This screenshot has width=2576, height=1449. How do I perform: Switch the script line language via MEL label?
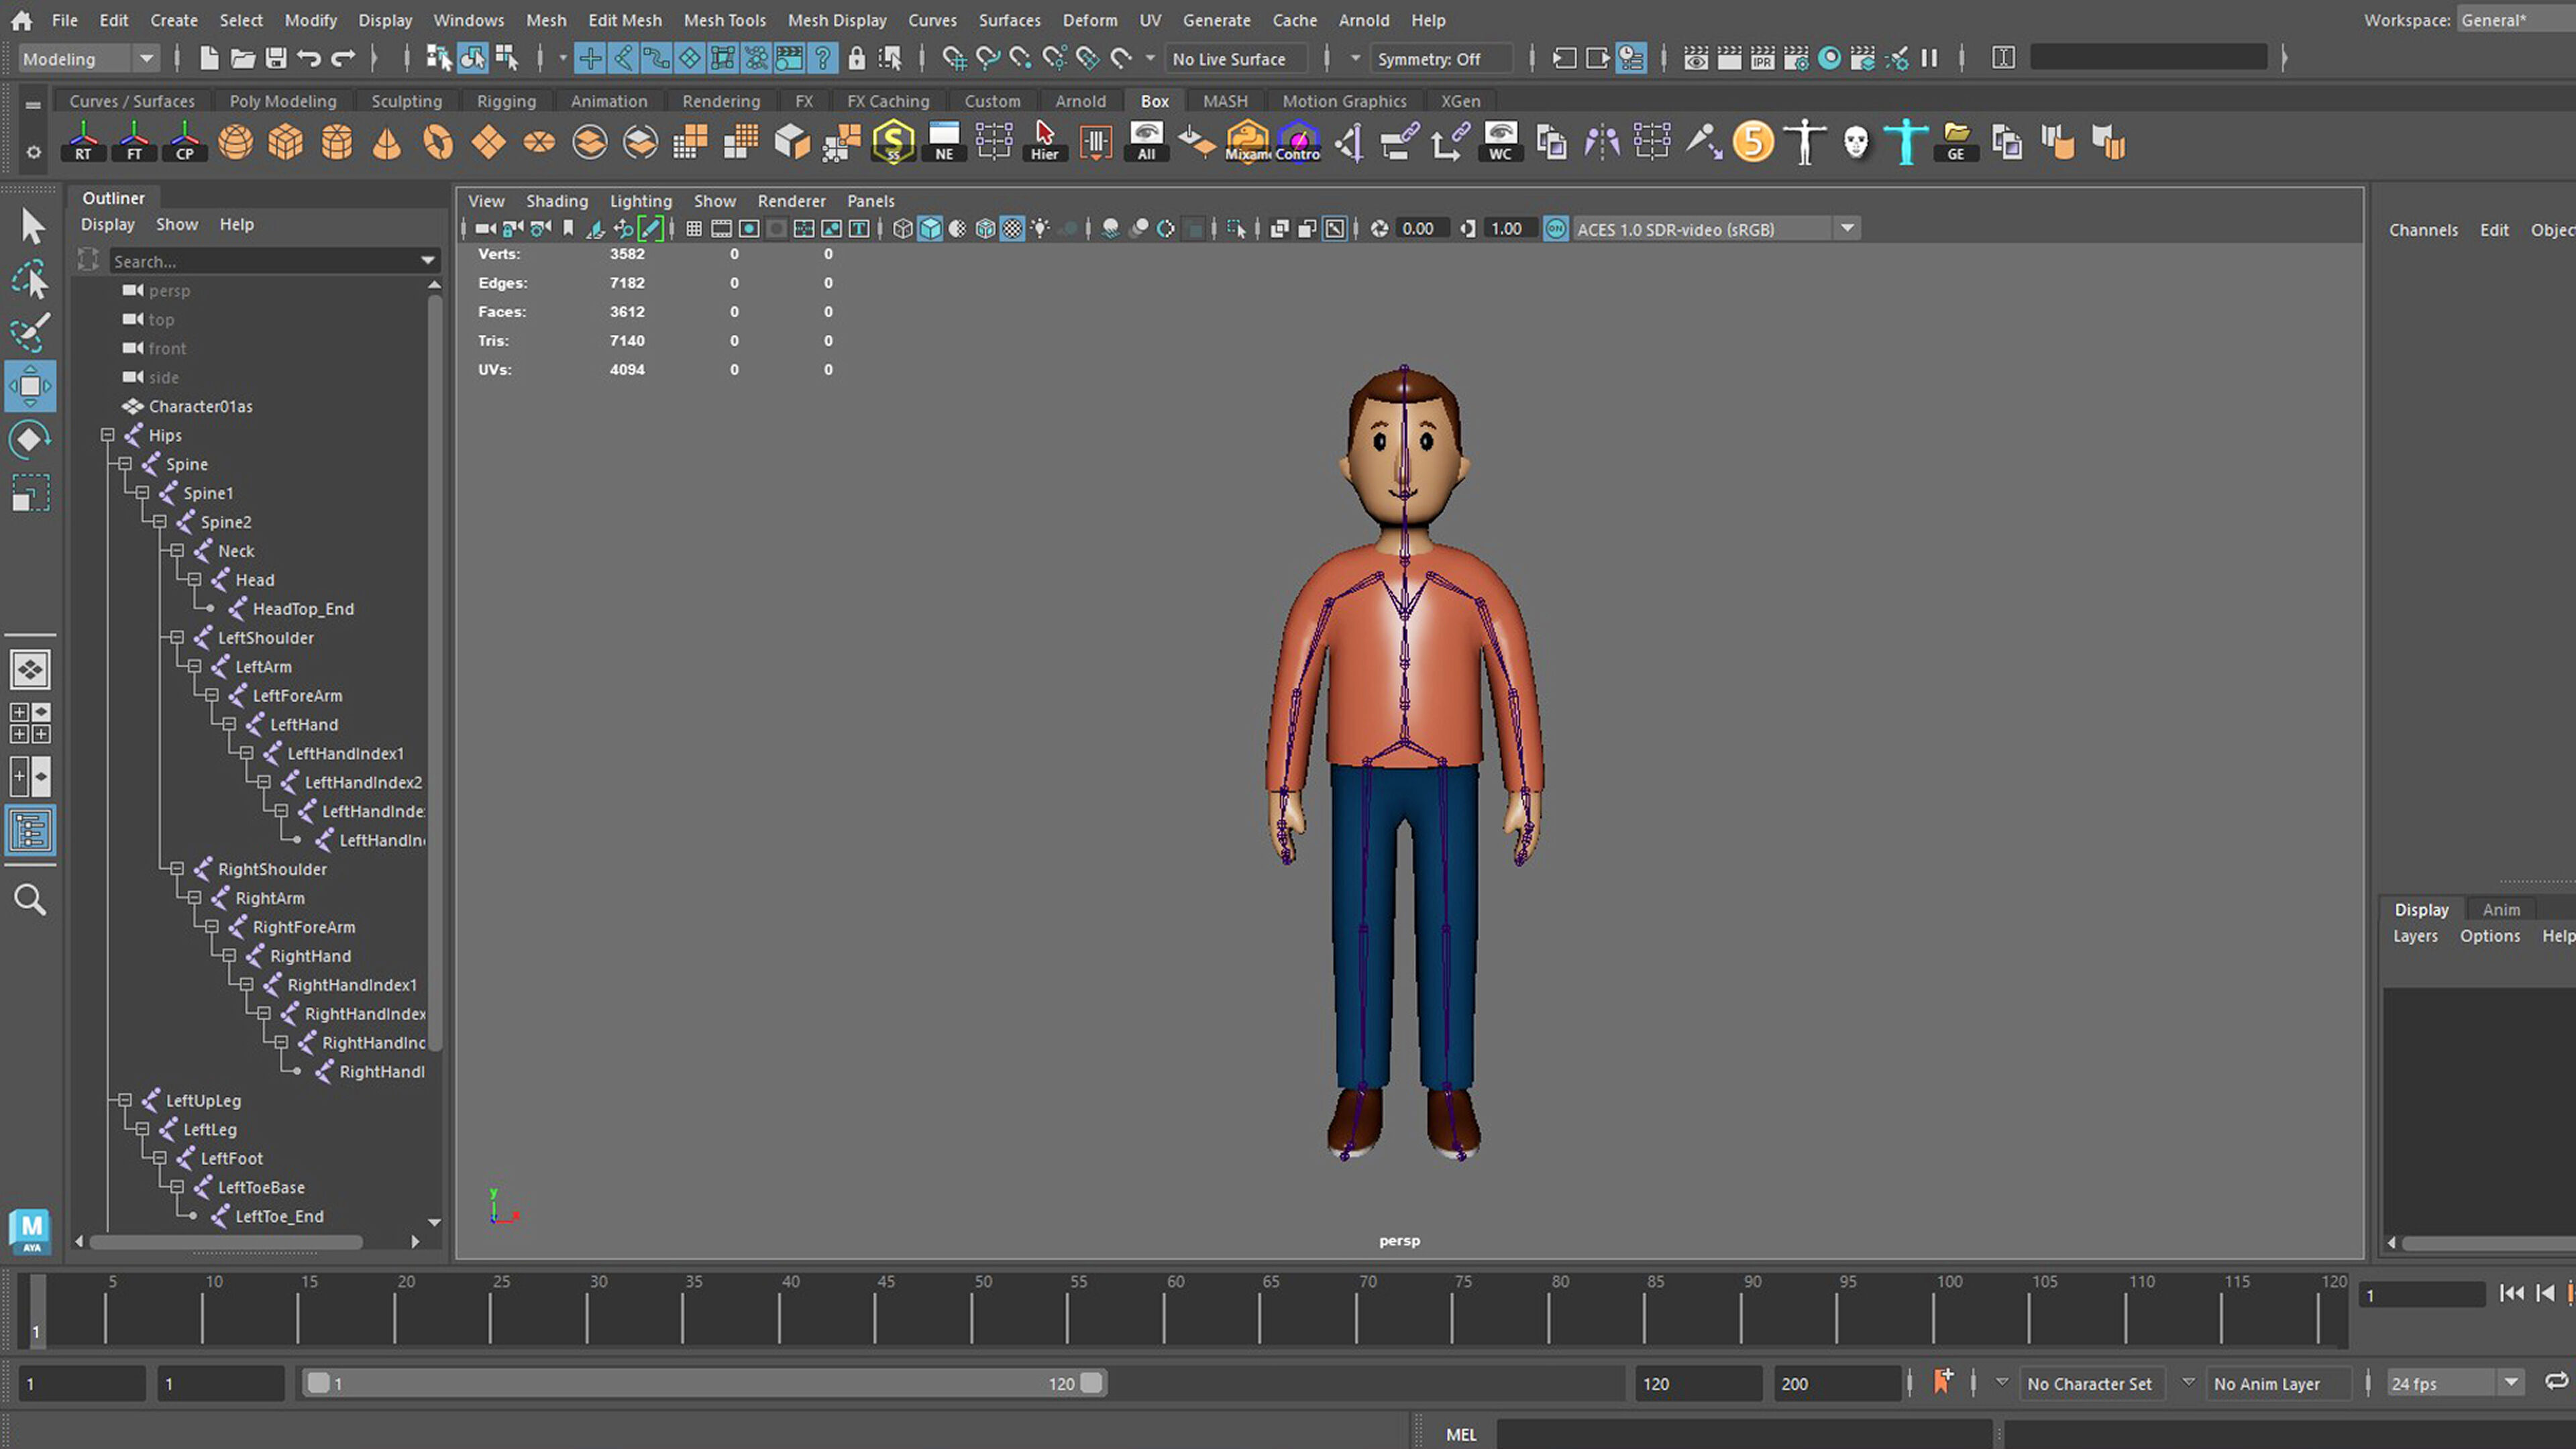tap(1460, 1434)
